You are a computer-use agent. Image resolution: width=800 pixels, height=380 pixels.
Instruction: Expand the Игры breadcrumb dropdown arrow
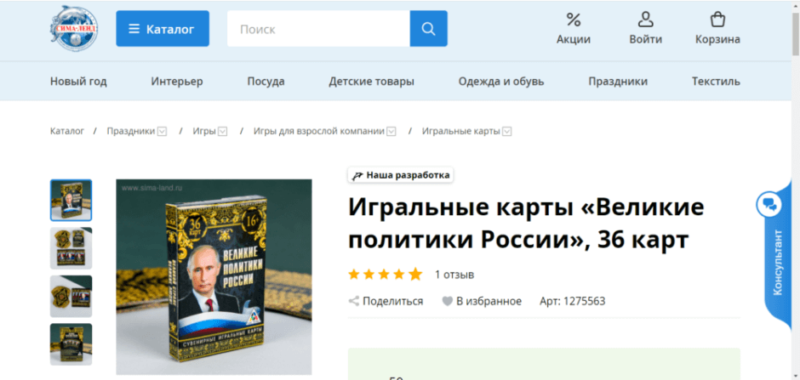222,132
